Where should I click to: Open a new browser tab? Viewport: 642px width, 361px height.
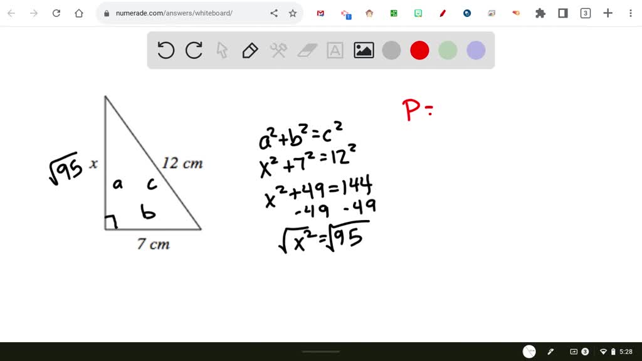(x=609, y=13)
